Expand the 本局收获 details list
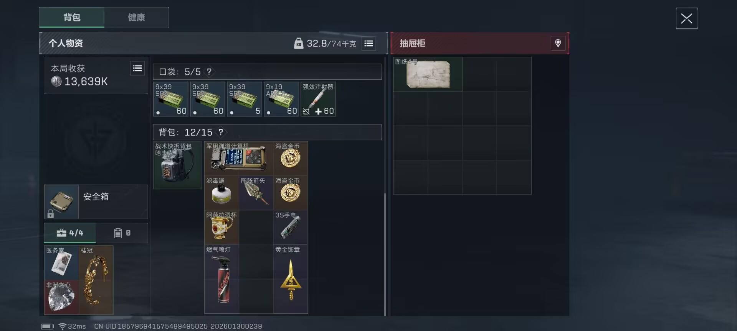 137,69
